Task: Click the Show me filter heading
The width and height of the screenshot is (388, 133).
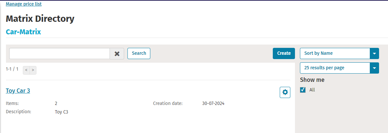Action: pyautogui.click(x=312, y=80)
